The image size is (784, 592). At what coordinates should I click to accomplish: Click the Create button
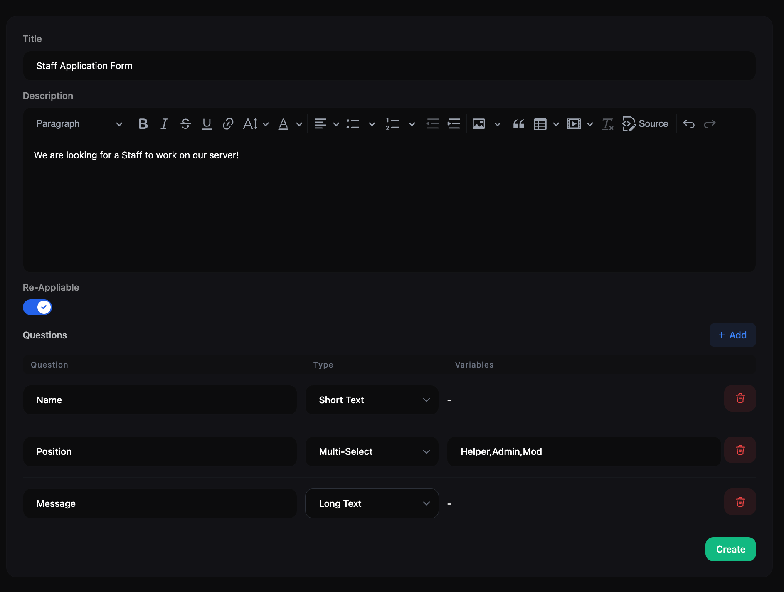pyautogui.click(x=730, y=549)
